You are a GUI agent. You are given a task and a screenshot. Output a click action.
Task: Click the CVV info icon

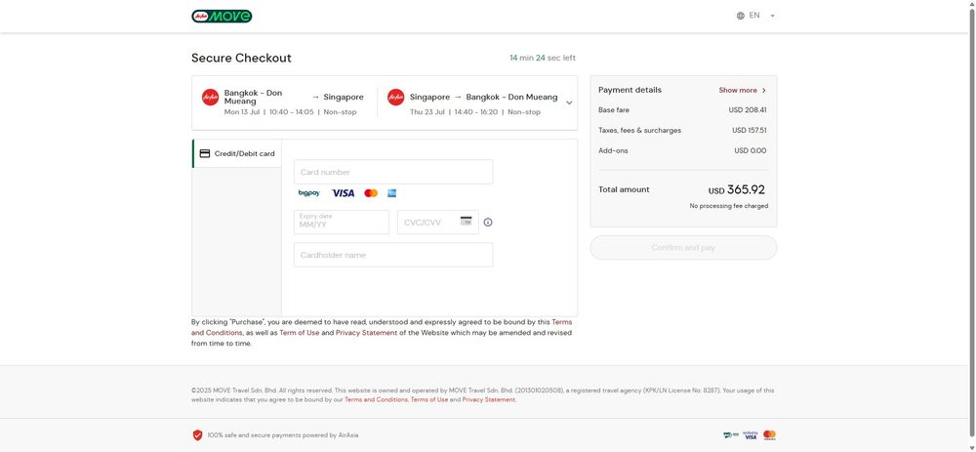(x=488, y=223)
